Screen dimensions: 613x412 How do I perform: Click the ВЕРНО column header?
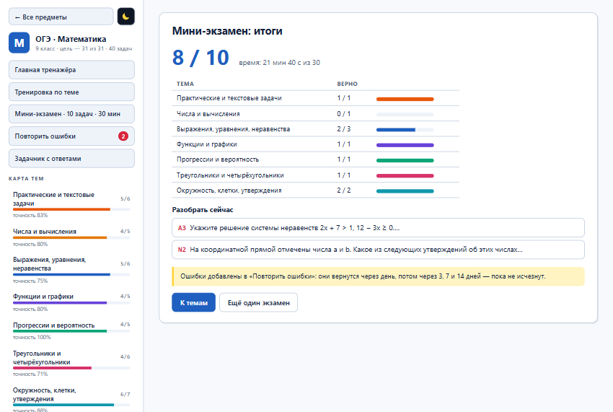tap(347, 84)
